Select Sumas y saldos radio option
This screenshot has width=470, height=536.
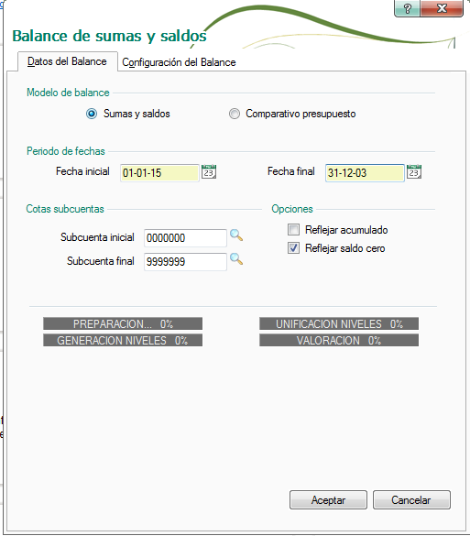click(x=92, y=114)
